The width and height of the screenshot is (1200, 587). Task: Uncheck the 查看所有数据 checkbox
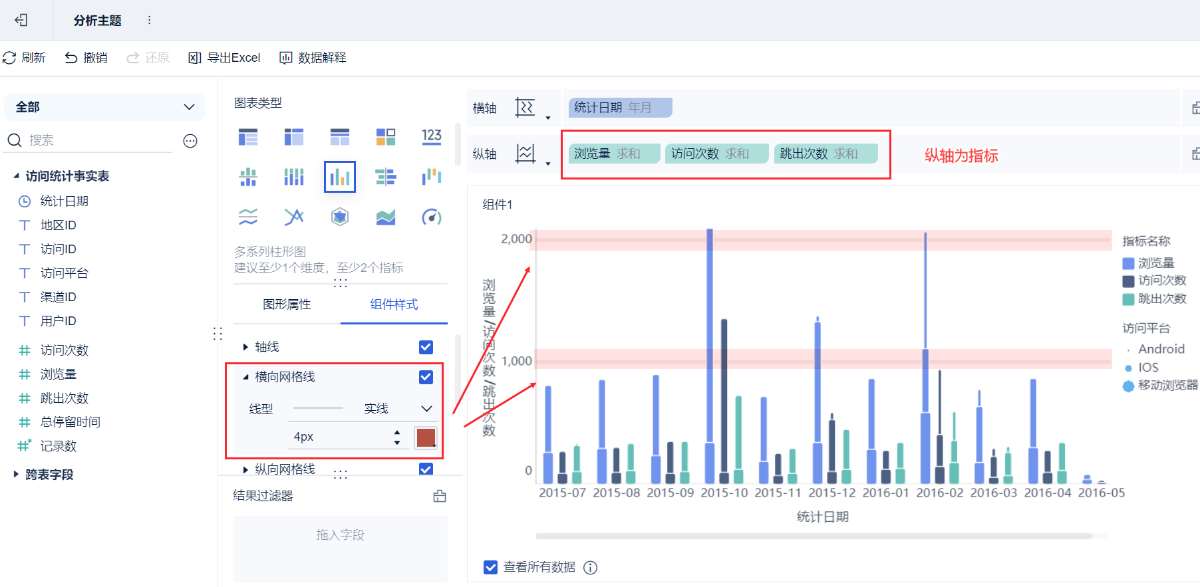point(491,567)
